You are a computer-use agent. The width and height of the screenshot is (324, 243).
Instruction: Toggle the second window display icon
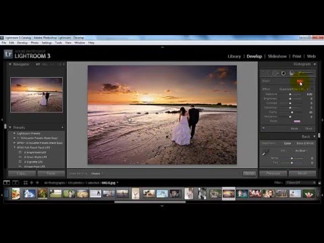click(x=16, y=183)
